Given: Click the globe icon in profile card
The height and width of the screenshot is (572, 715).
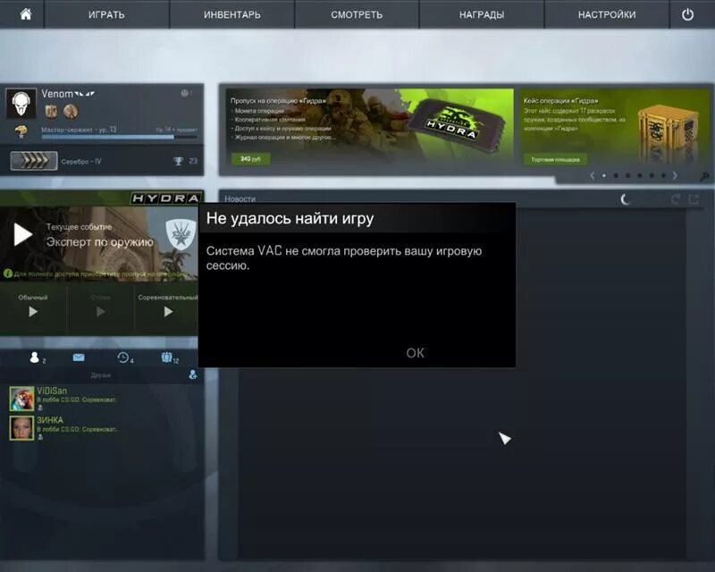Looking at the screenshot, I should (184, 93).
